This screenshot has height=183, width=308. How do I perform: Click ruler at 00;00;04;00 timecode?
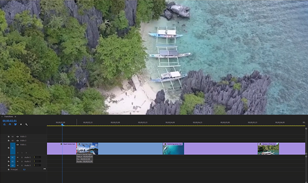point(170,122)
